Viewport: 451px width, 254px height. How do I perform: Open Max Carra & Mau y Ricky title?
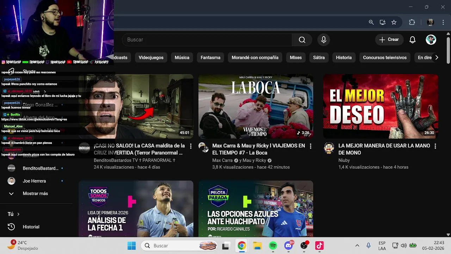(x=259, y=149)
